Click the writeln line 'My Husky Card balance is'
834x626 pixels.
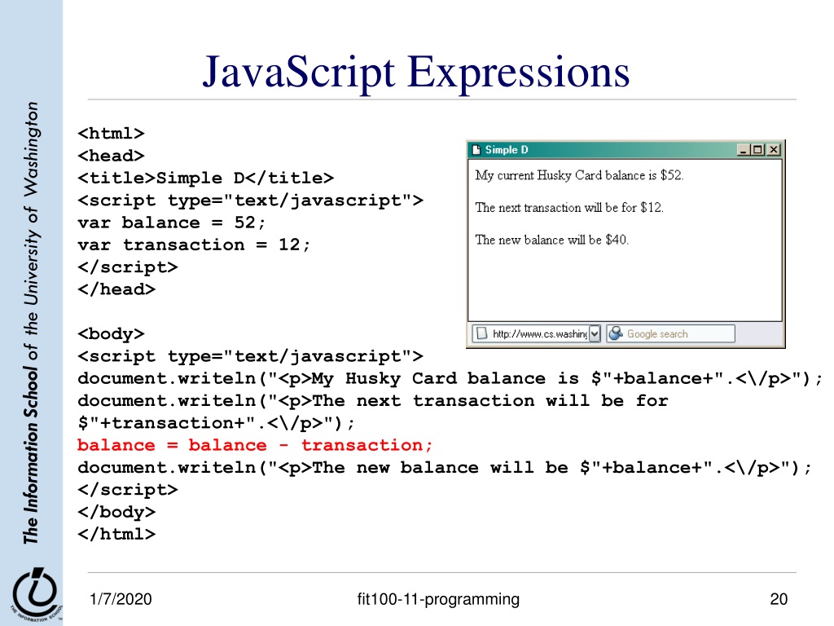pos(450,378)
